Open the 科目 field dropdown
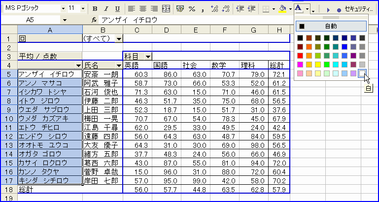The image size is (379, 202). pyautogui.click(x=148, y=57)
